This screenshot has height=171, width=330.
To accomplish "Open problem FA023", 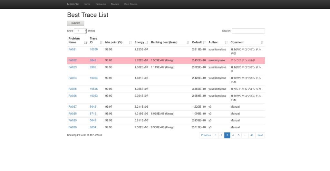I will [x=73, y=67].
